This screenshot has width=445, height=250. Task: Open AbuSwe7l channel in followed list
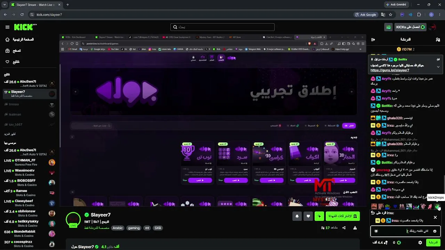[x=30, y=84]
